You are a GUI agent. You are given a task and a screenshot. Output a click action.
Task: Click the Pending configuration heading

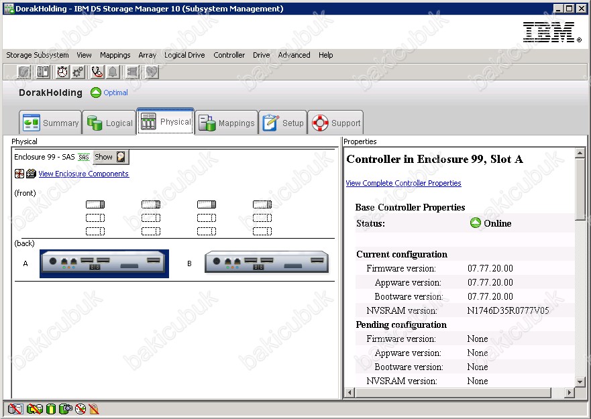pos(401,324)
